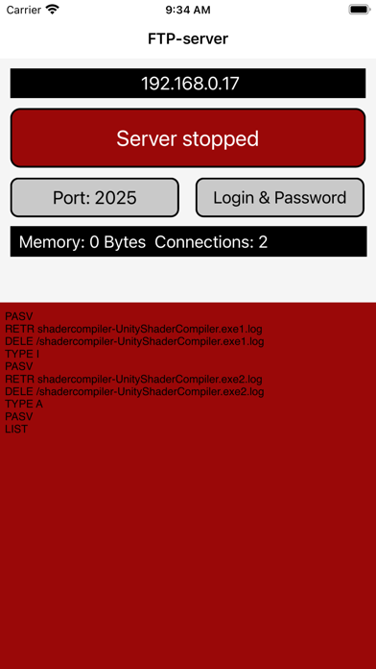Image resolution: width=376 pixels, height=669 pixels.
Task: Open Login & Password settings
Action: (x=280, y=198)
